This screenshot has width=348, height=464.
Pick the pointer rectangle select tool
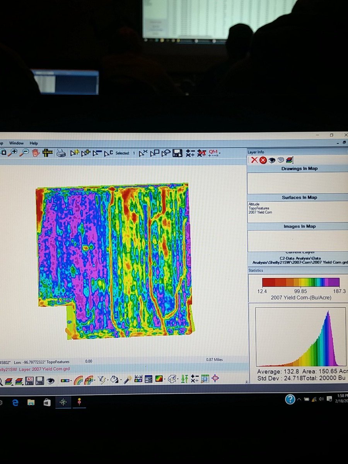155,153
